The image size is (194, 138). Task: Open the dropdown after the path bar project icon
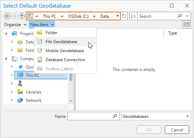click(37, 16)
